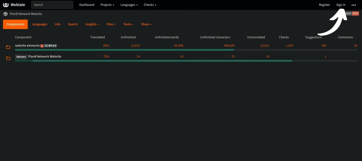Viewport: 362px width, 161px height.
Task: Sort by the Suggestions column header
Action: click(x=314, y=37)
